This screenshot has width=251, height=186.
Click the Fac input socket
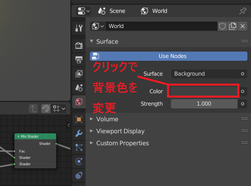pos(14,151)
